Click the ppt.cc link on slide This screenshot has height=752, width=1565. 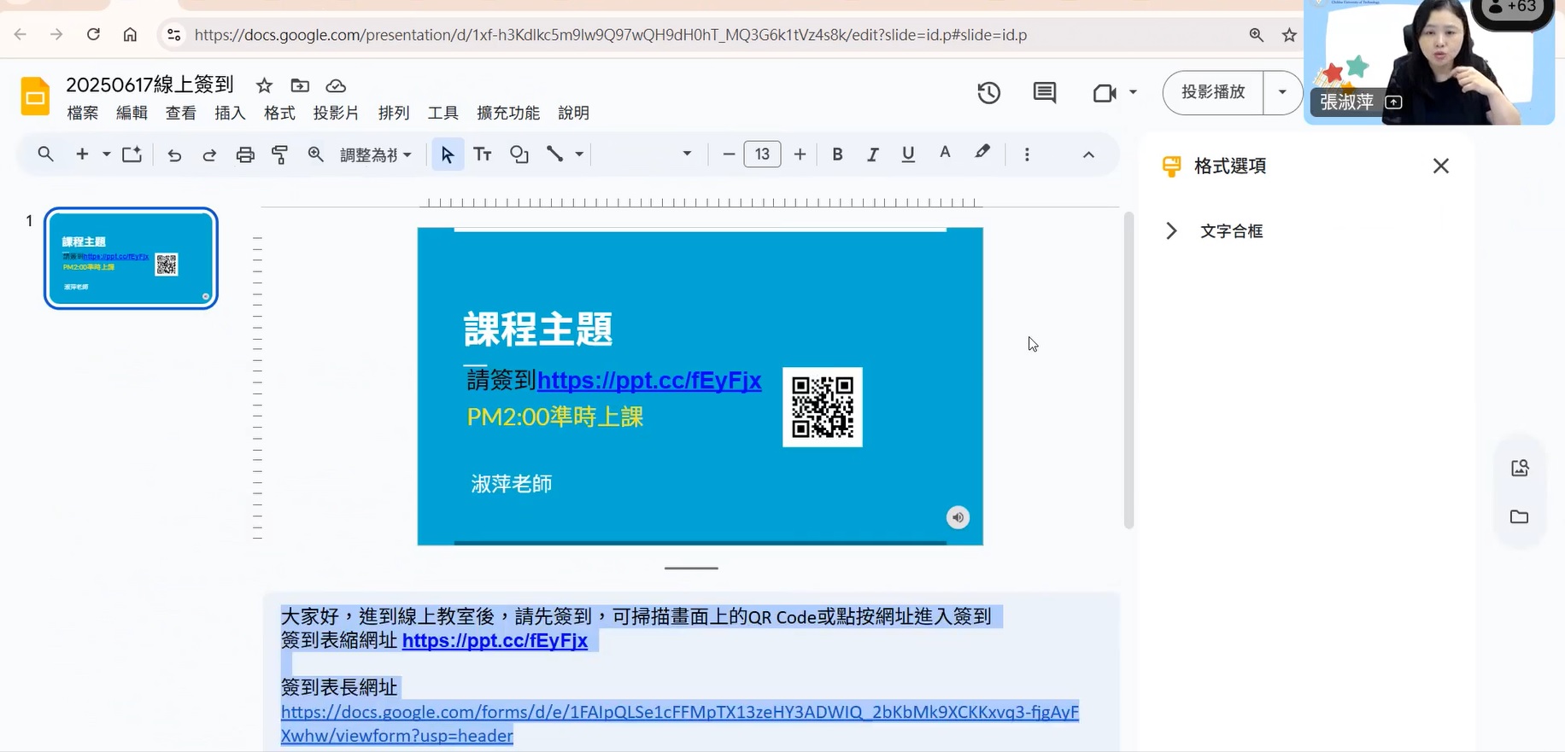point(649,380)
